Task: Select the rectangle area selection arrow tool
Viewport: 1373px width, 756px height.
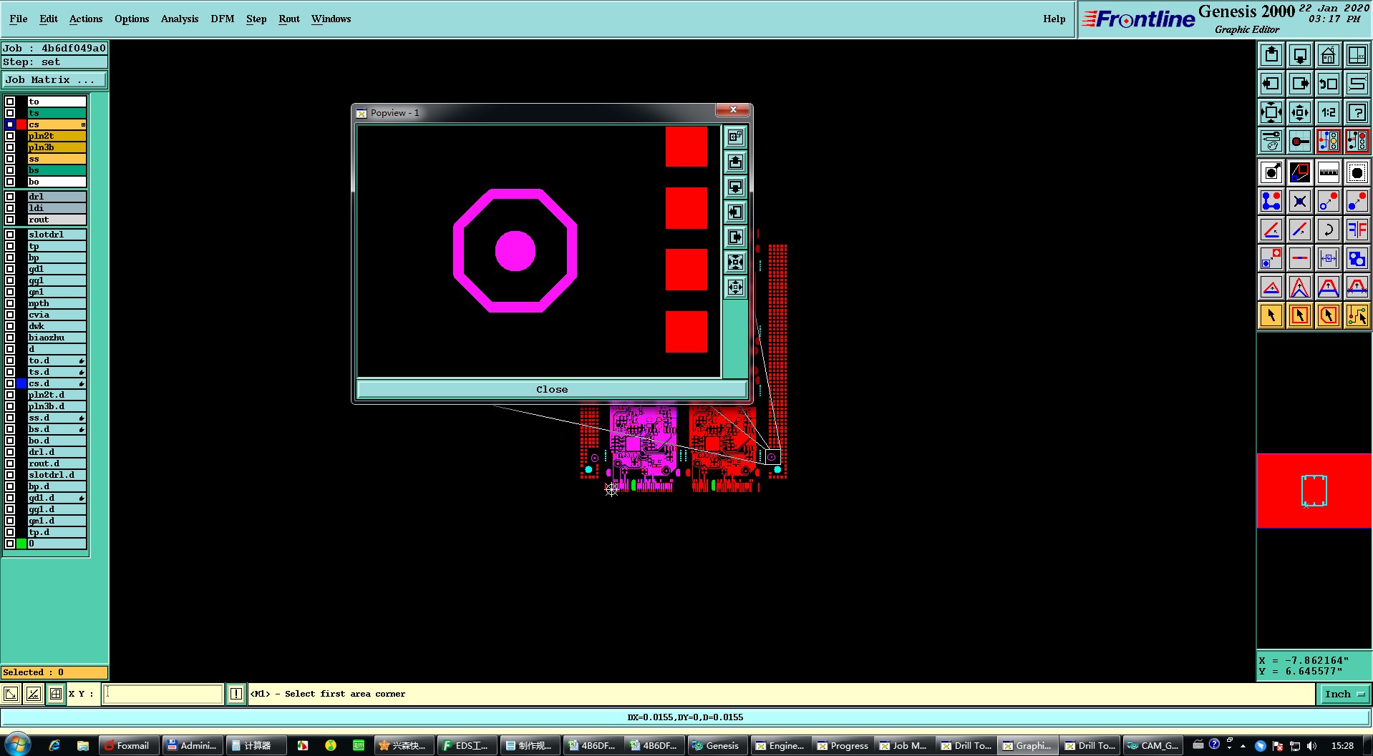Action: 1300,315
